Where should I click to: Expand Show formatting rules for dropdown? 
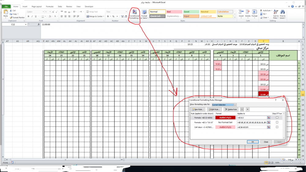click(x=235, y=105)
